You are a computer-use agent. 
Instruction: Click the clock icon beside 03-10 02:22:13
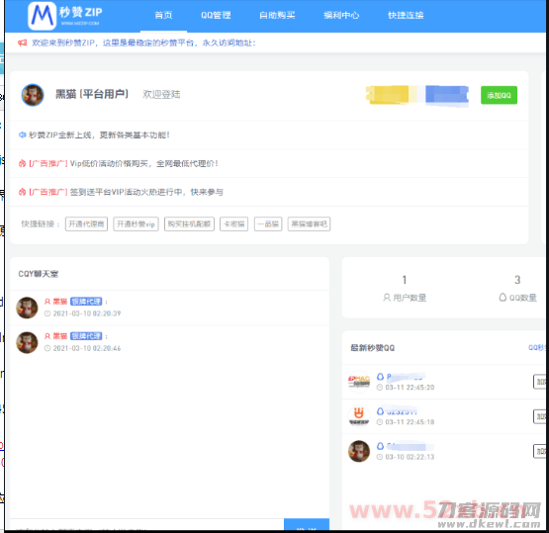[380, 457]
